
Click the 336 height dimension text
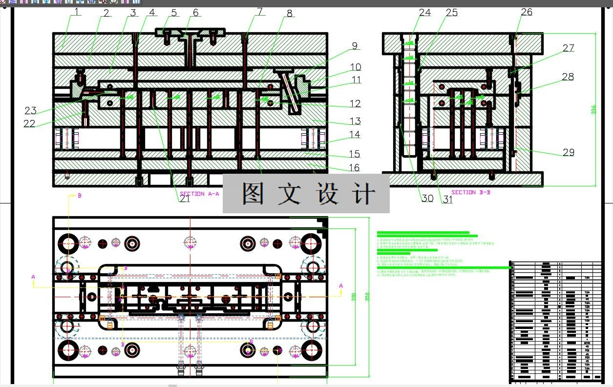tap(593, 110)
